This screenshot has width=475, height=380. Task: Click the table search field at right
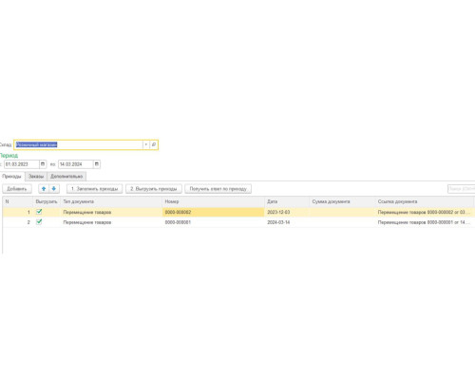[461, 189]
